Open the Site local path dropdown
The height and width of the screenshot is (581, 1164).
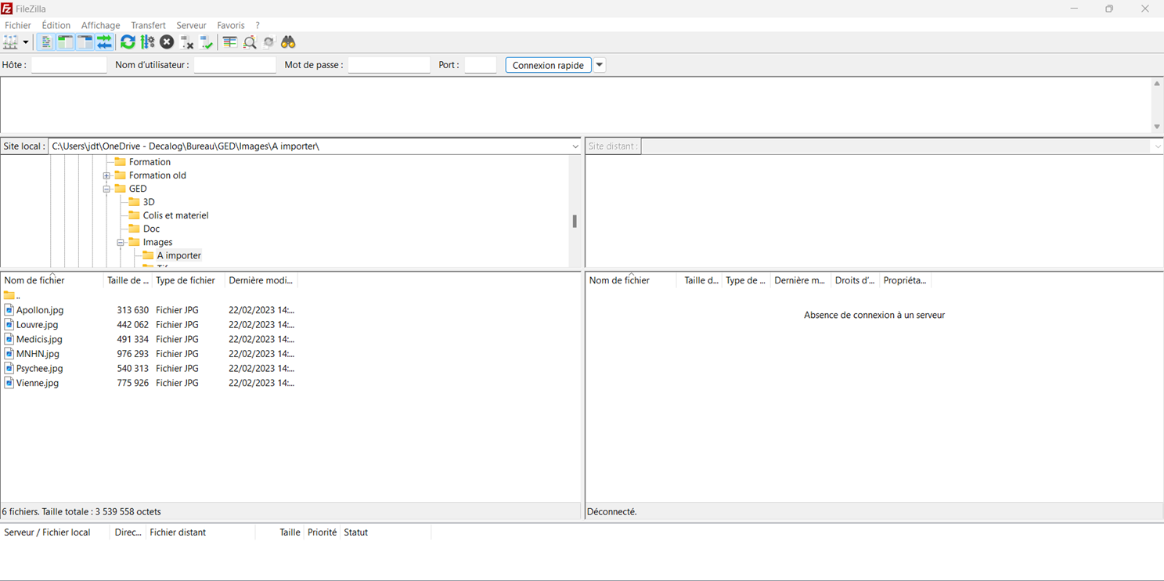coord(575,146)
